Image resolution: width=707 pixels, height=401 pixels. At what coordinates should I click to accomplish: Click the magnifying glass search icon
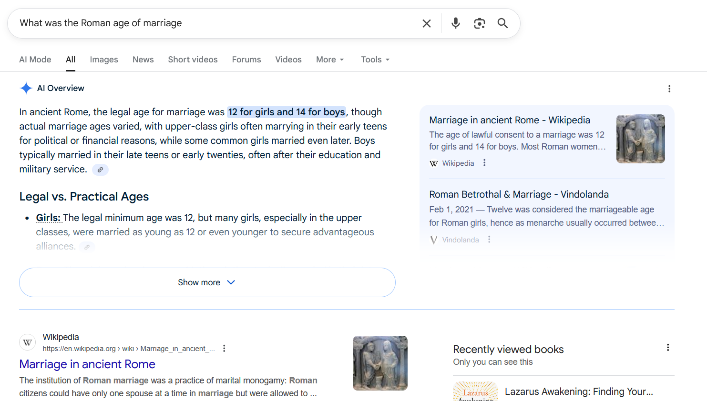tap(502, 23)
